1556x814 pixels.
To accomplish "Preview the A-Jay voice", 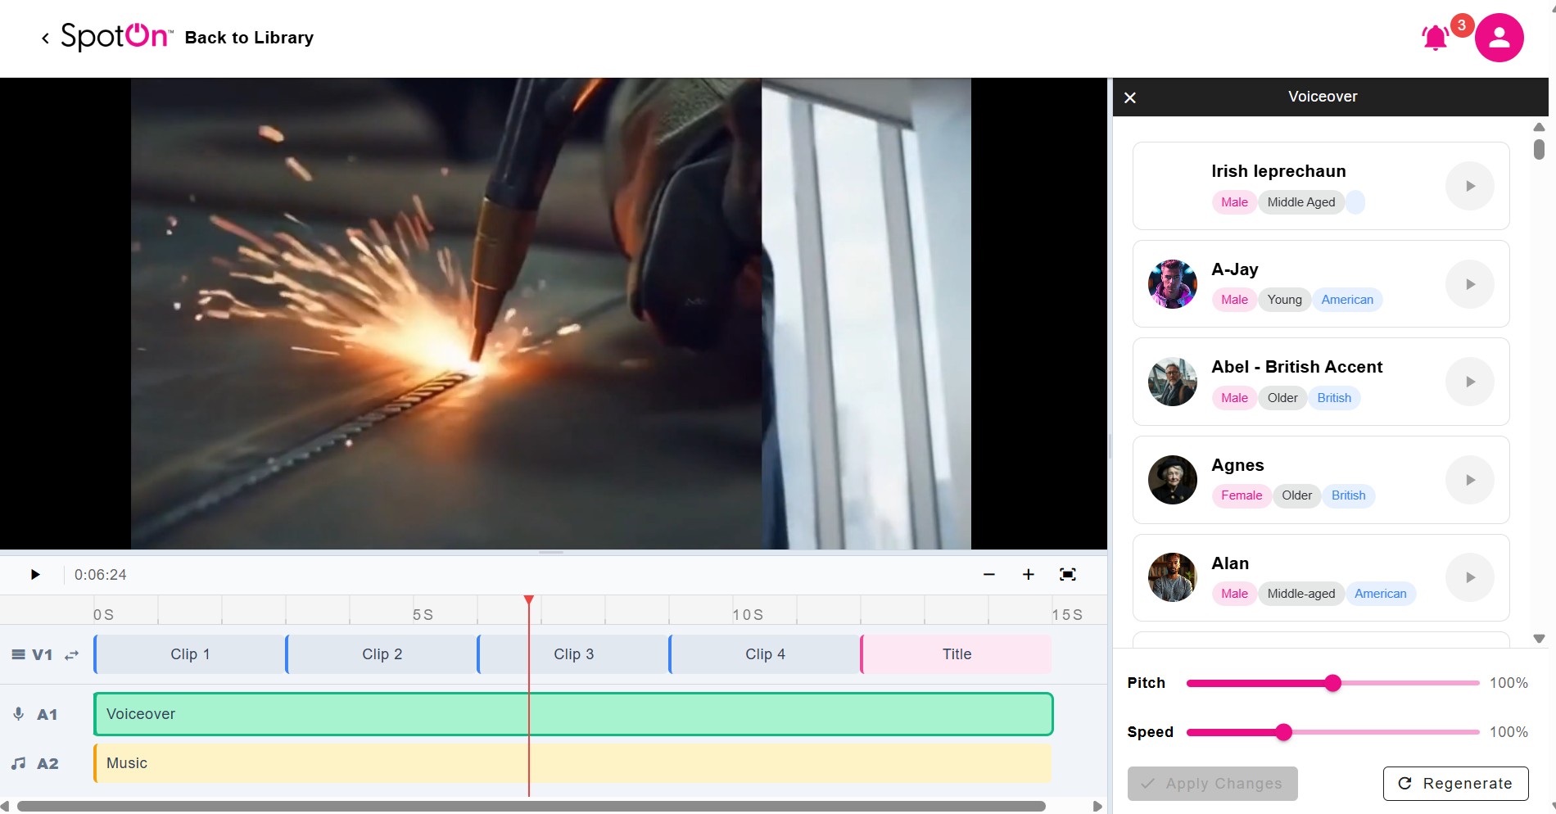I will 1470,284.
